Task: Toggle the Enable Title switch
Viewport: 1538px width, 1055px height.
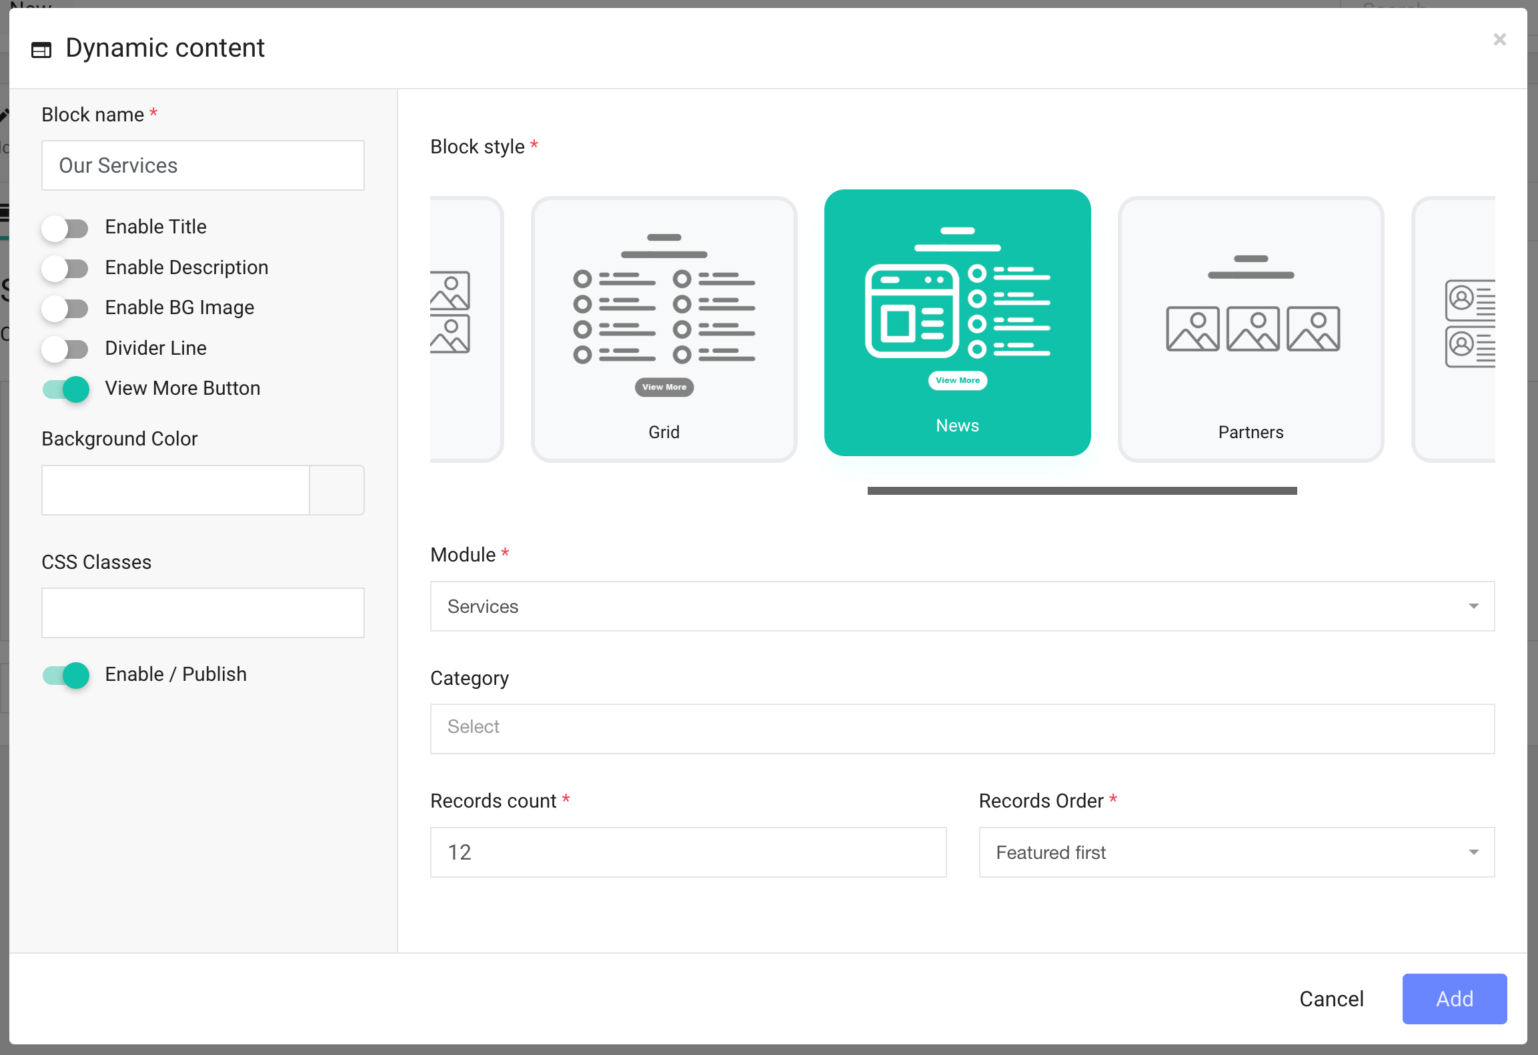Action: pyautogui.click(x=65, y=228)
